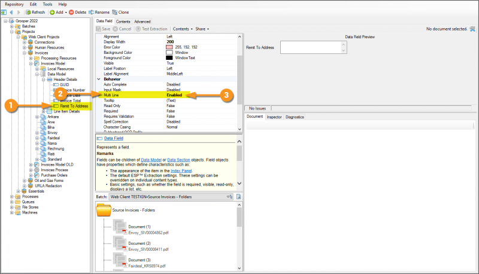Screen dimensions: 479x274
Task: Open the Contents dropdown in property toolbar
Action: [x=183, y=29]
